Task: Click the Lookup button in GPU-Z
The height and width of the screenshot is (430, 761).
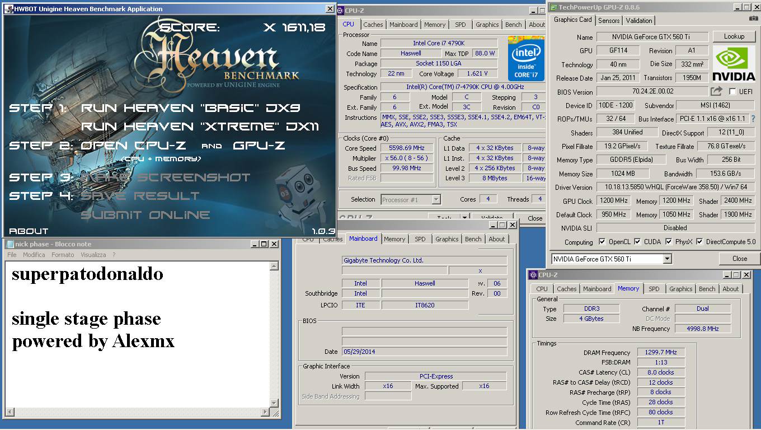Action: pos(734,36)
